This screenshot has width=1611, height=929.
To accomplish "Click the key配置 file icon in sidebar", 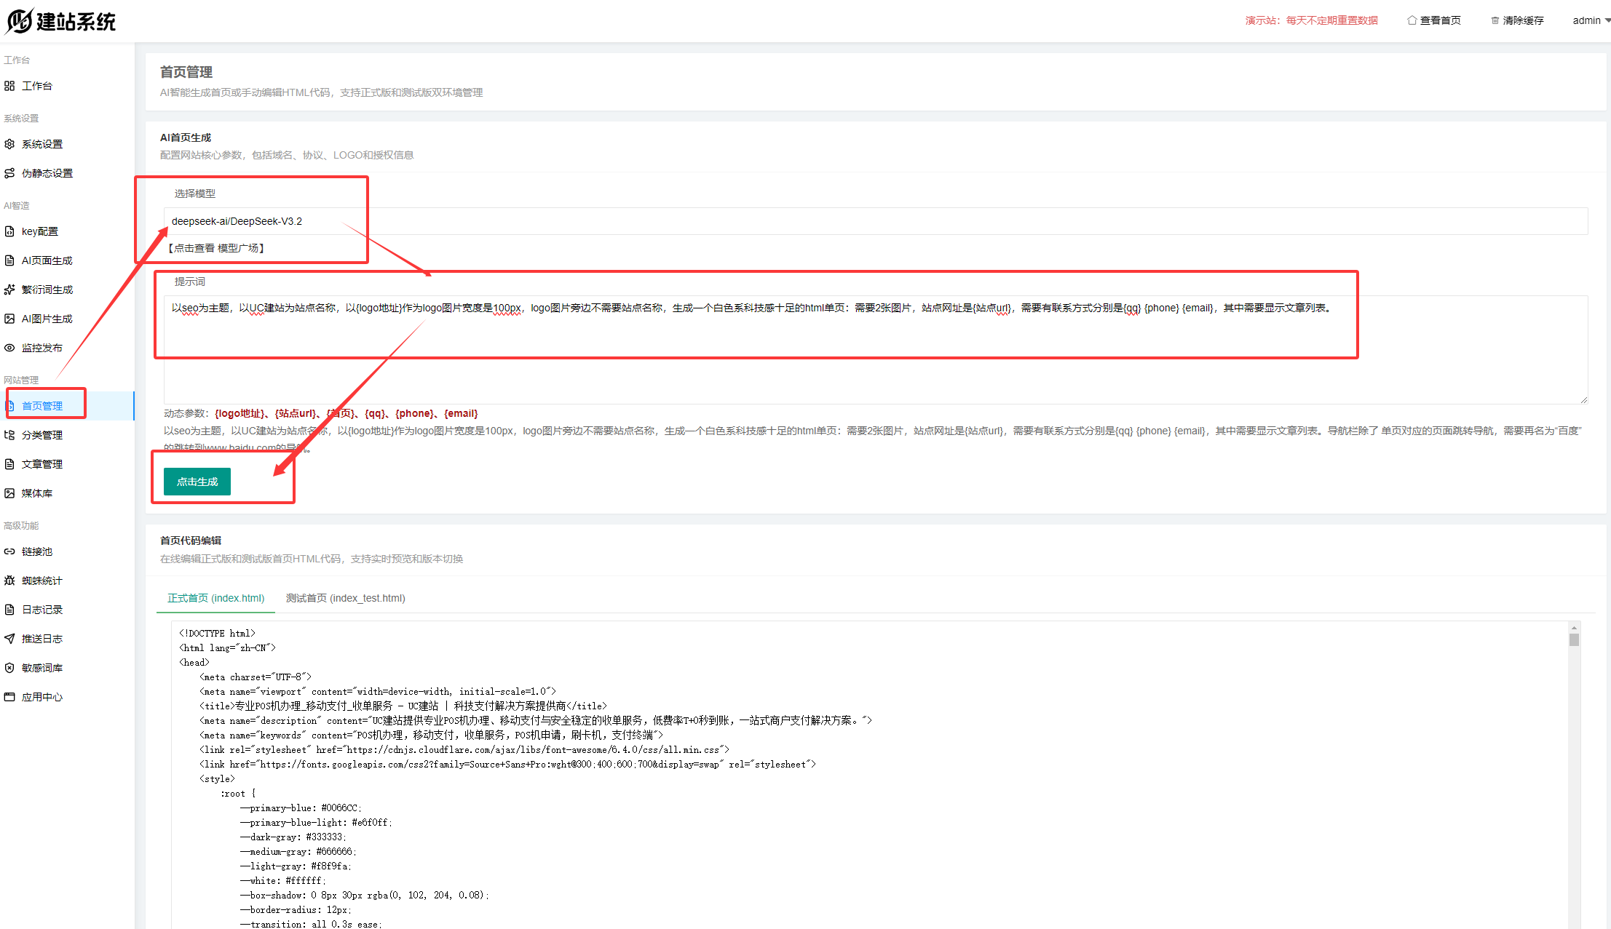I will point(9,231).
